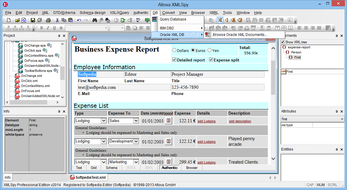Open the Marketing Expense To dropdown
The width and height of the screenshot is (347, 190).
point(136,162)
